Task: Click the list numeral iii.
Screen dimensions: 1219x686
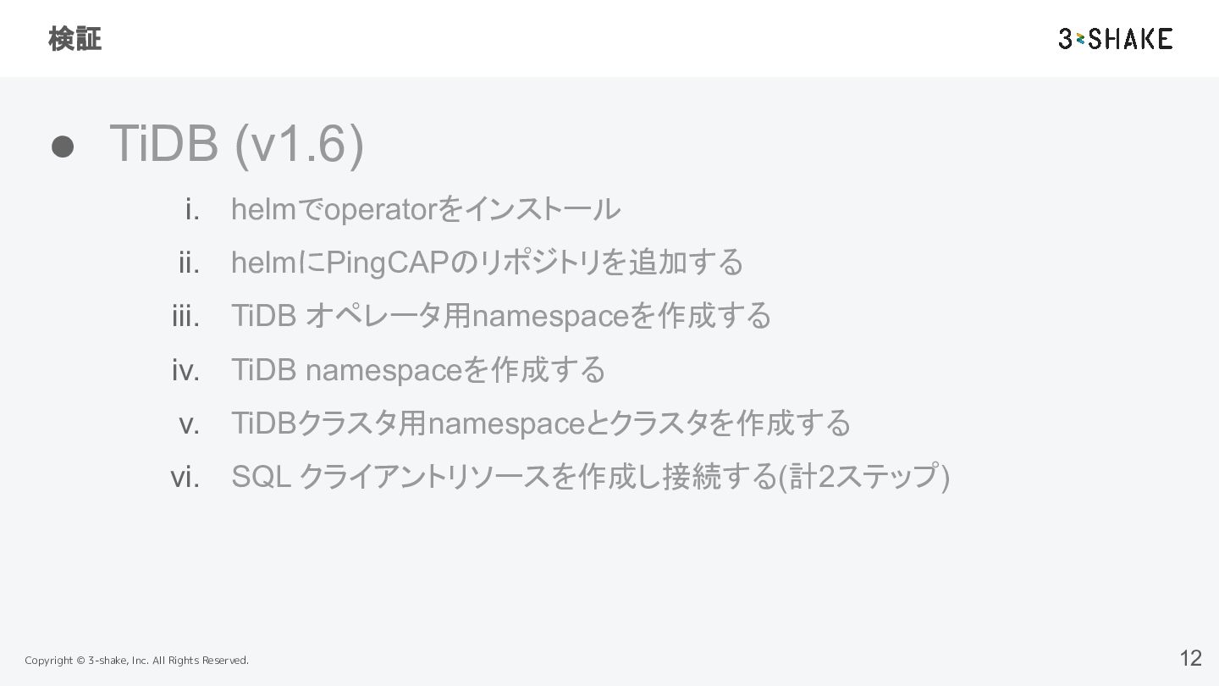Action: pos(186,316)
